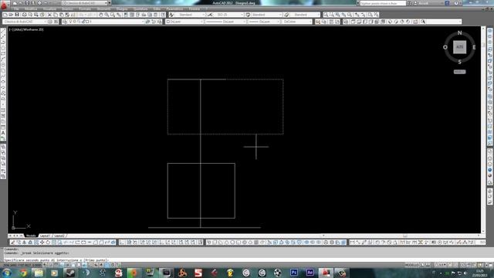The image size is (494, 278).
Task: Click N on the ViewCube compass
Action: (460, 32)
